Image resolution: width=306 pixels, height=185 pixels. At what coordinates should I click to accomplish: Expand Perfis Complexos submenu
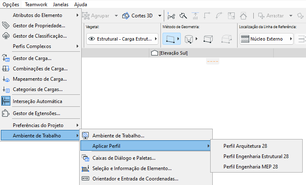(x=41, y=46)
